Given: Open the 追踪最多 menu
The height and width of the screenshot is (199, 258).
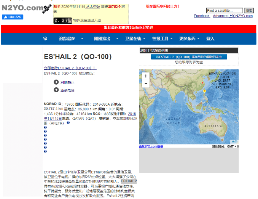Looking at the screenshot, I should (x=67, y=39).
